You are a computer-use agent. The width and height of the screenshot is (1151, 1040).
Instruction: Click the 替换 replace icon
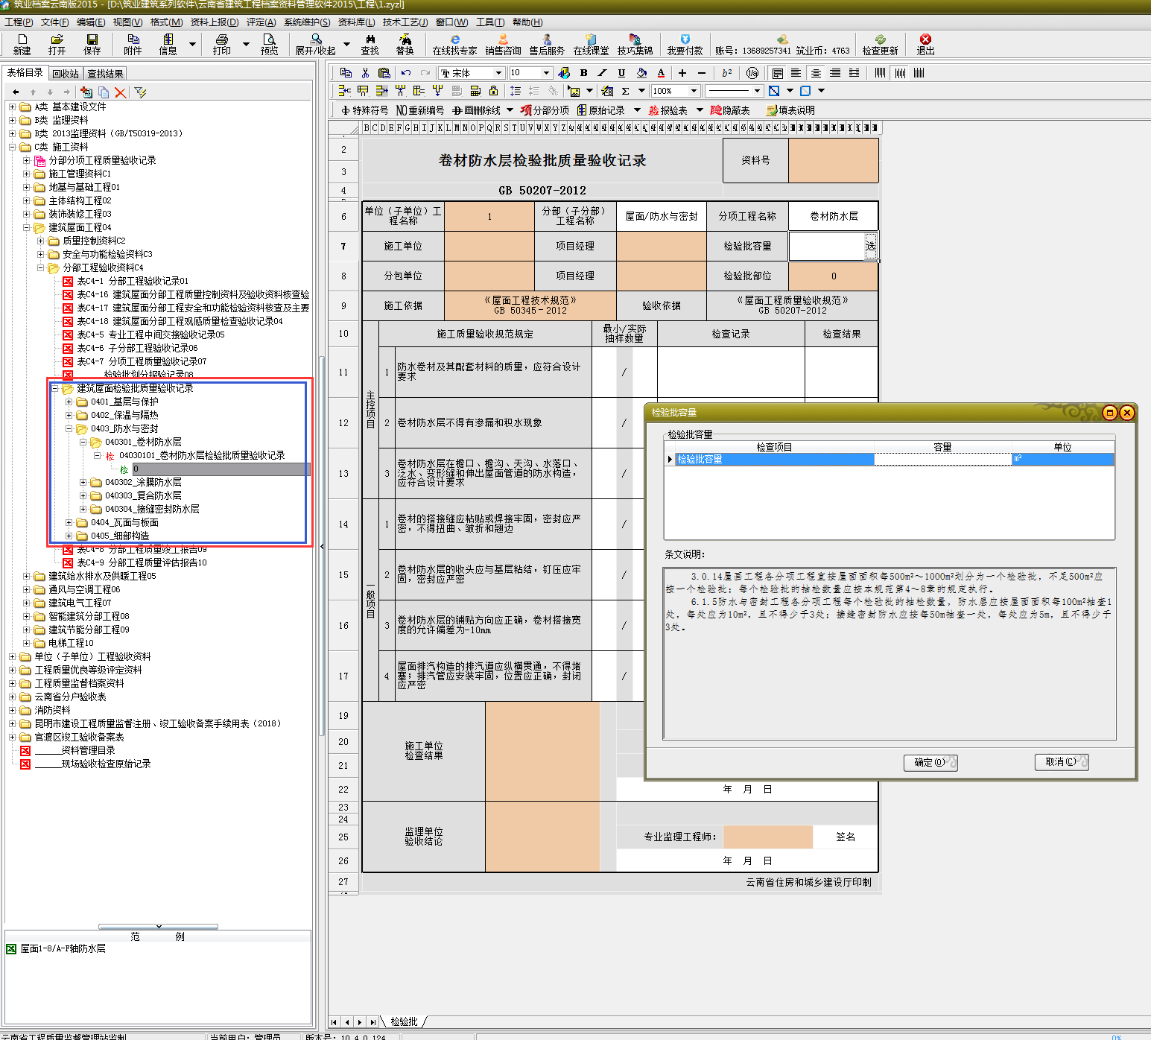click(x=405, y=44)
